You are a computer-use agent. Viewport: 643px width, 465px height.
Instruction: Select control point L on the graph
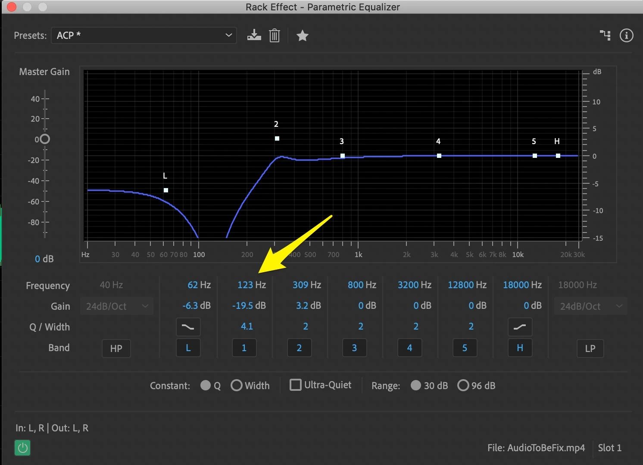pos(166,190)
